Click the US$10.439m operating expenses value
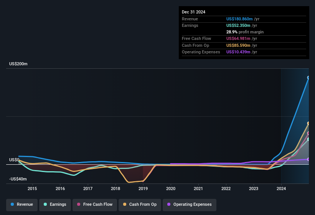 238,52
